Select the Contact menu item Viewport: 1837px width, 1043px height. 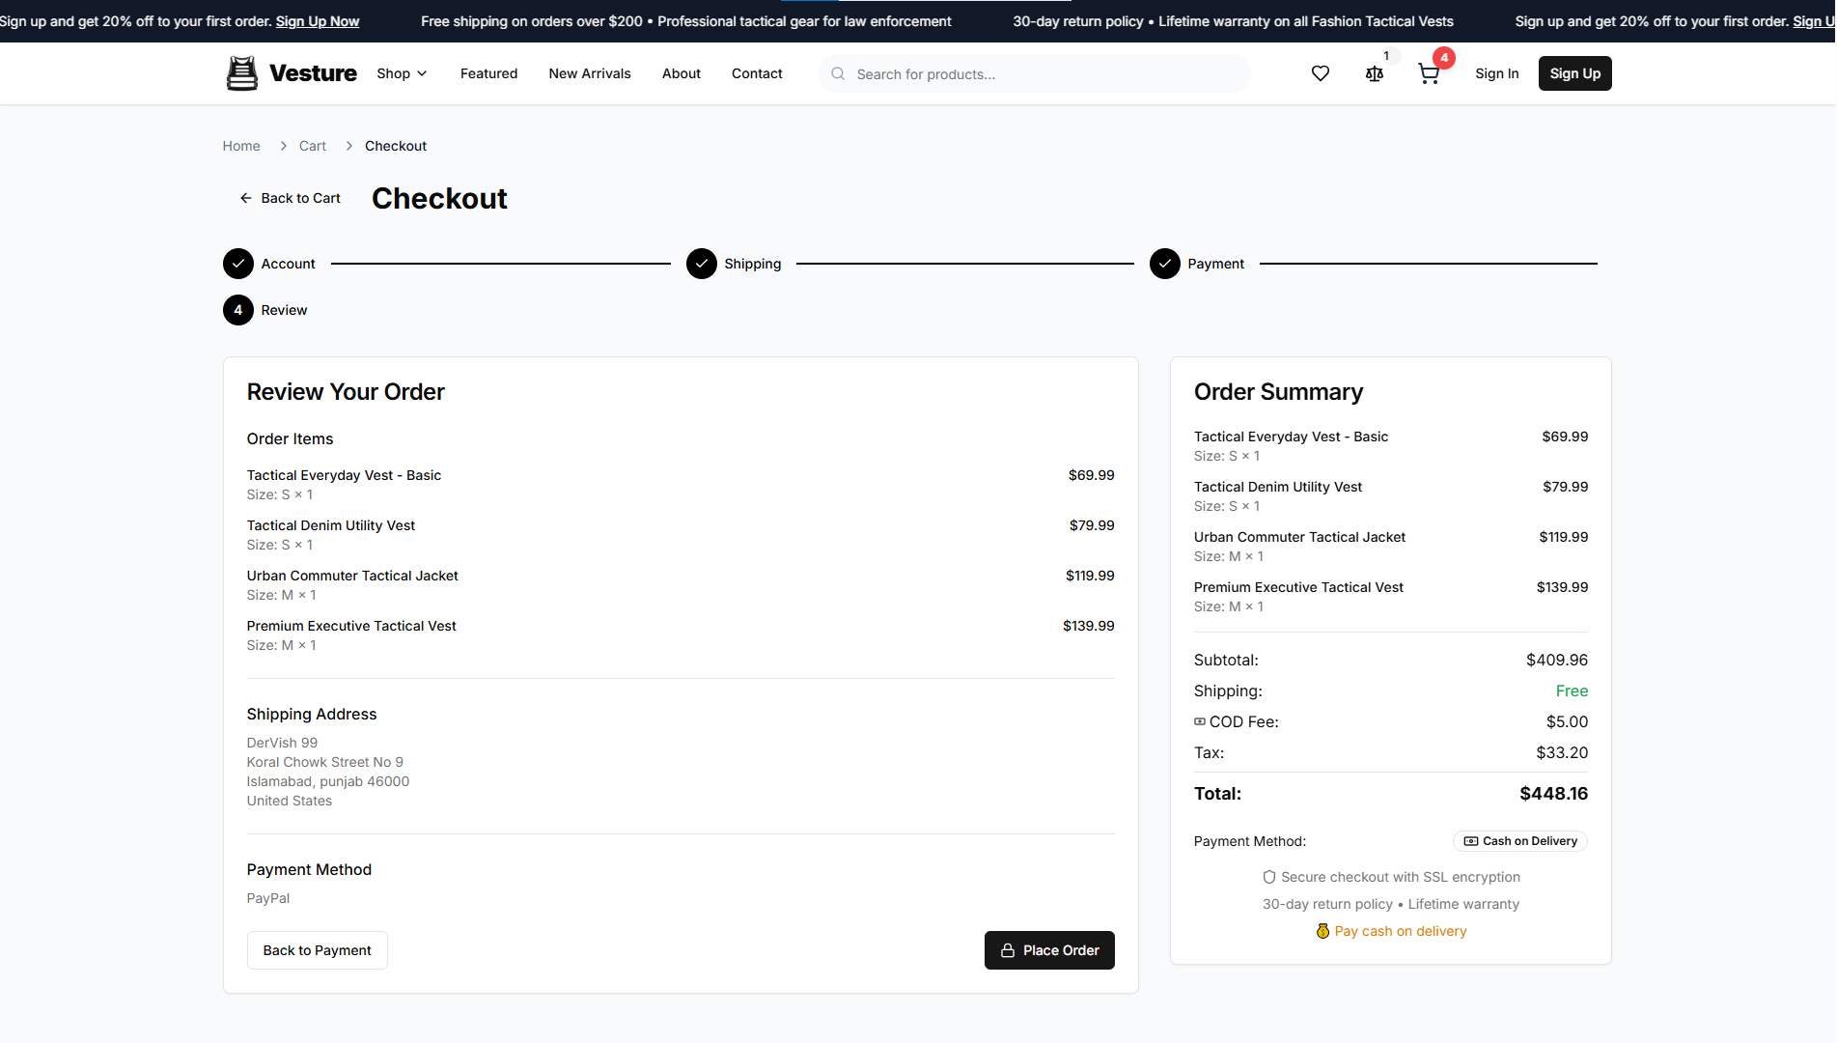[x=757, y=73]
